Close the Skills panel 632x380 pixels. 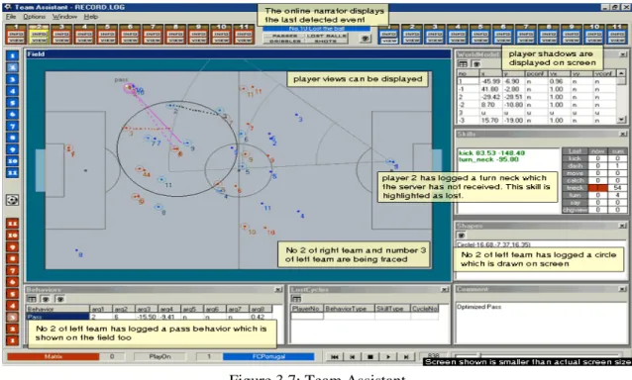click(x=623, y=134)
